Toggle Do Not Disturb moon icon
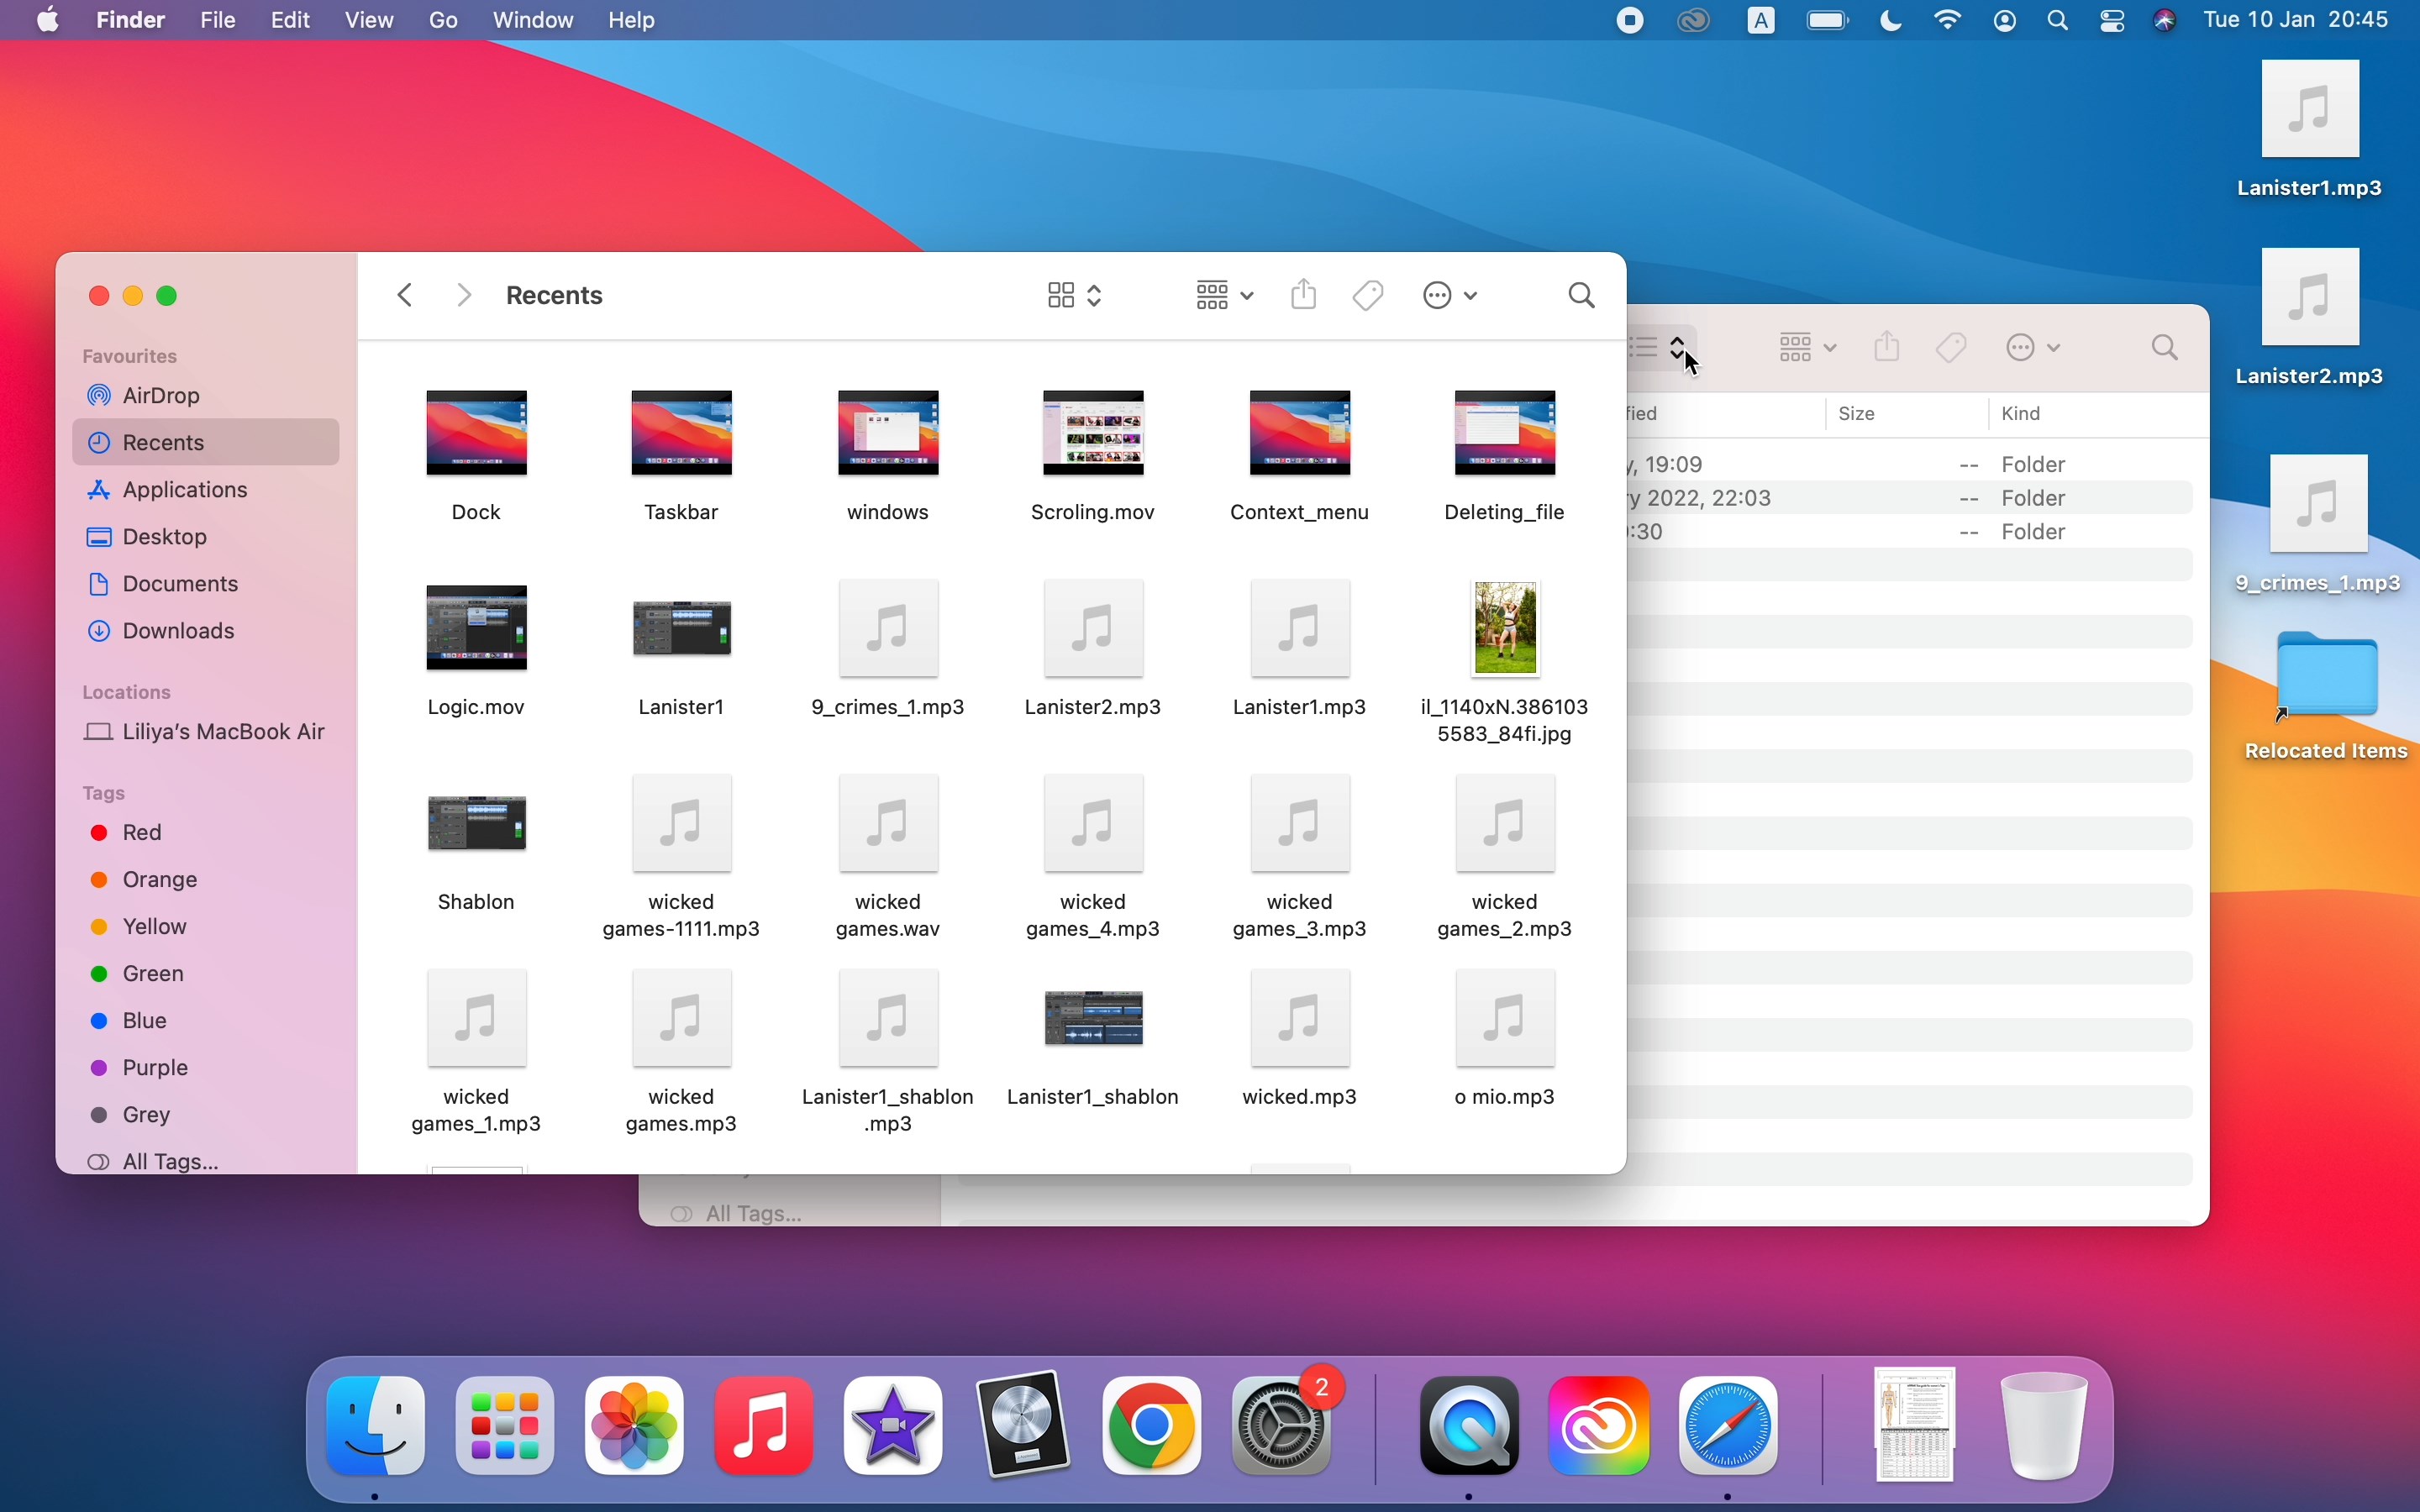2420x1512 pixels. tap(1891, 21)
